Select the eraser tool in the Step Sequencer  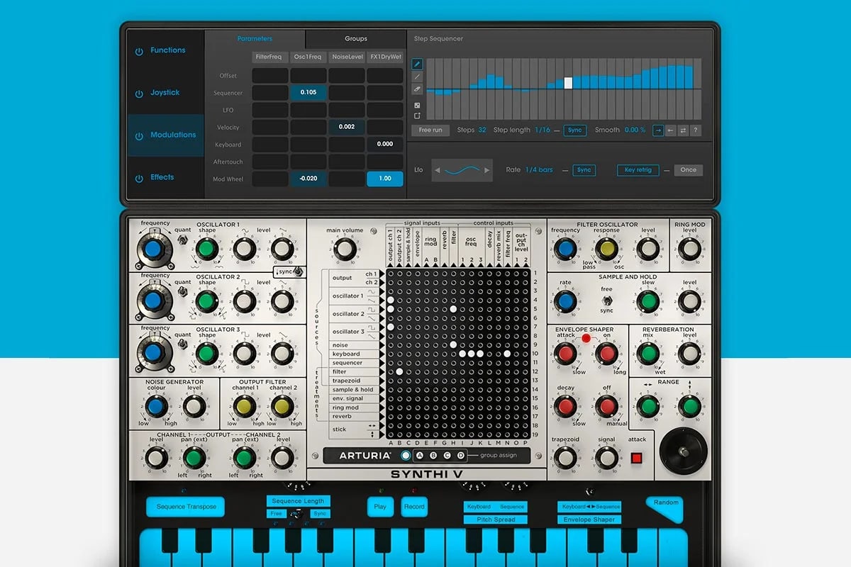417,89
